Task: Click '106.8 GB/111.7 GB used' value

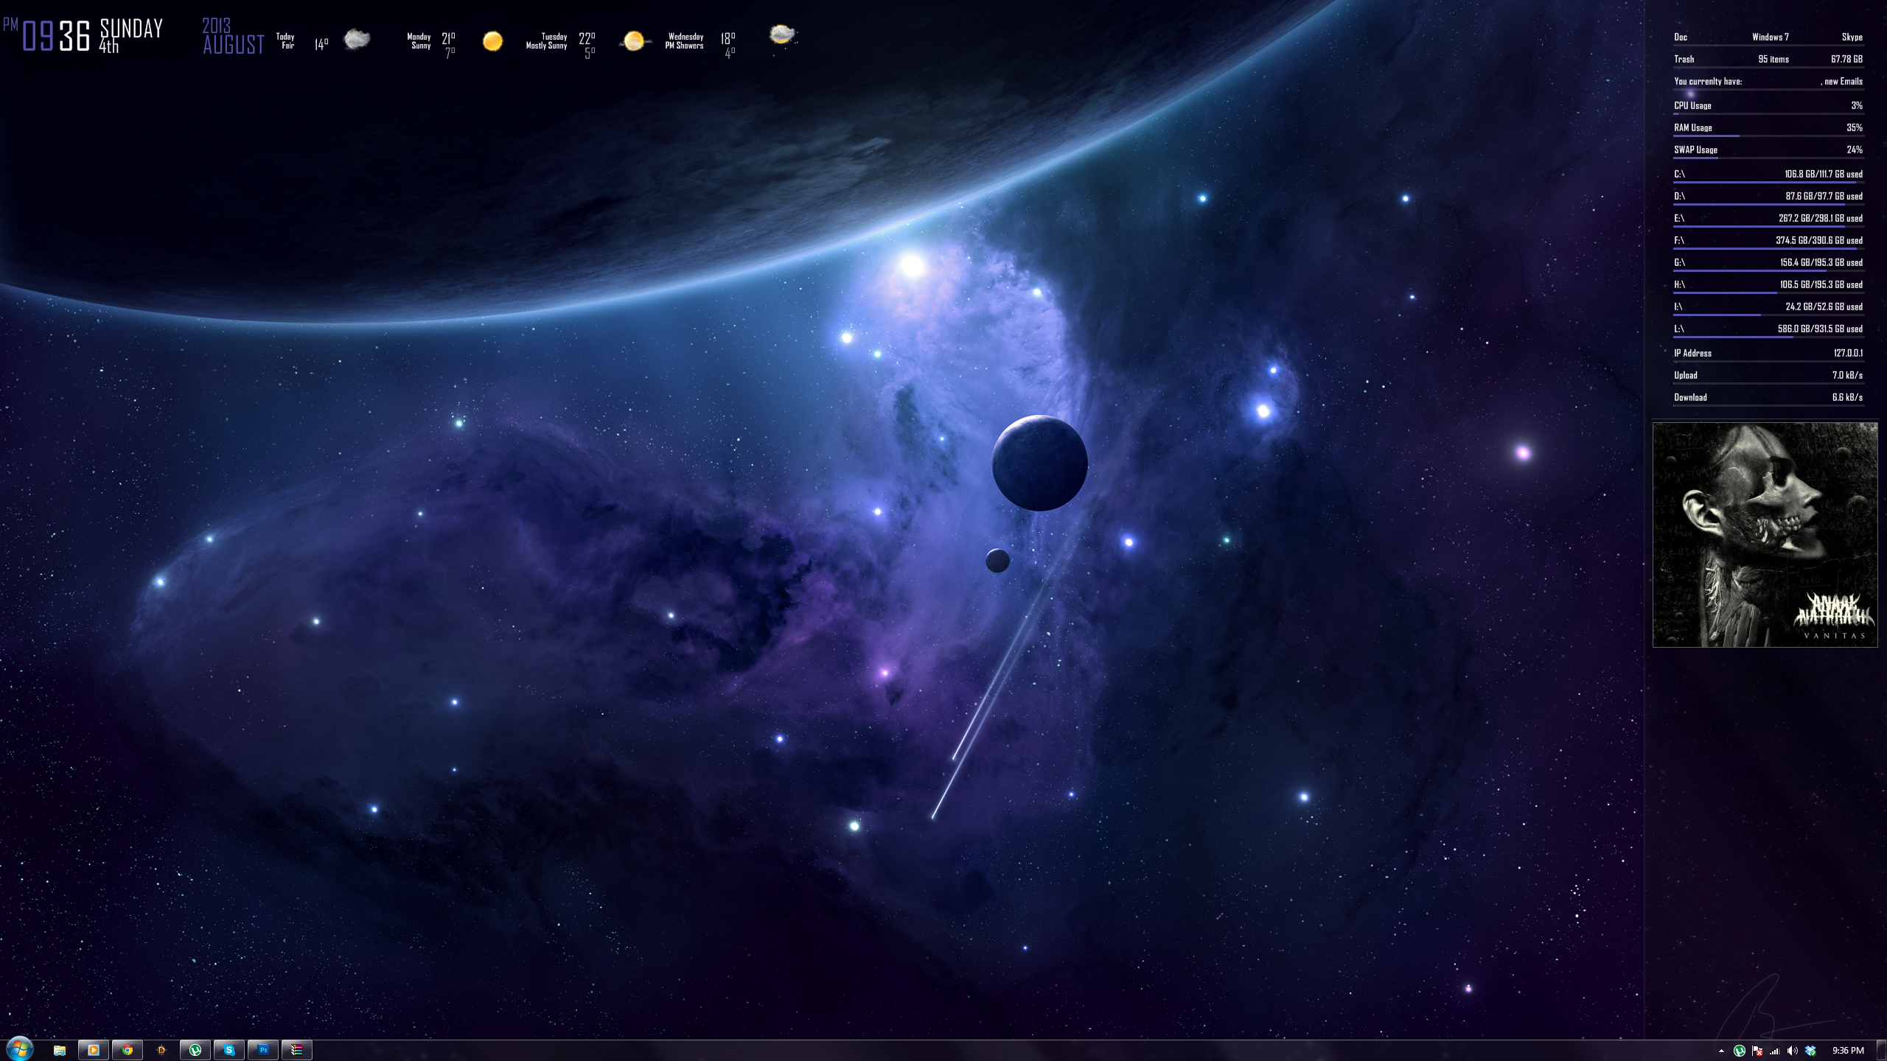Action: 1824,174
